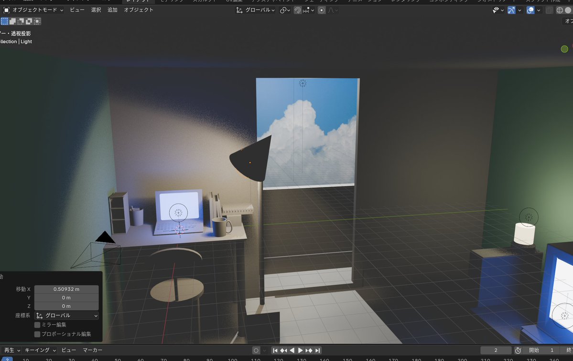Open the object visibility eye icon menu
Screen dimensions: 573x361
tap(498, 10)
